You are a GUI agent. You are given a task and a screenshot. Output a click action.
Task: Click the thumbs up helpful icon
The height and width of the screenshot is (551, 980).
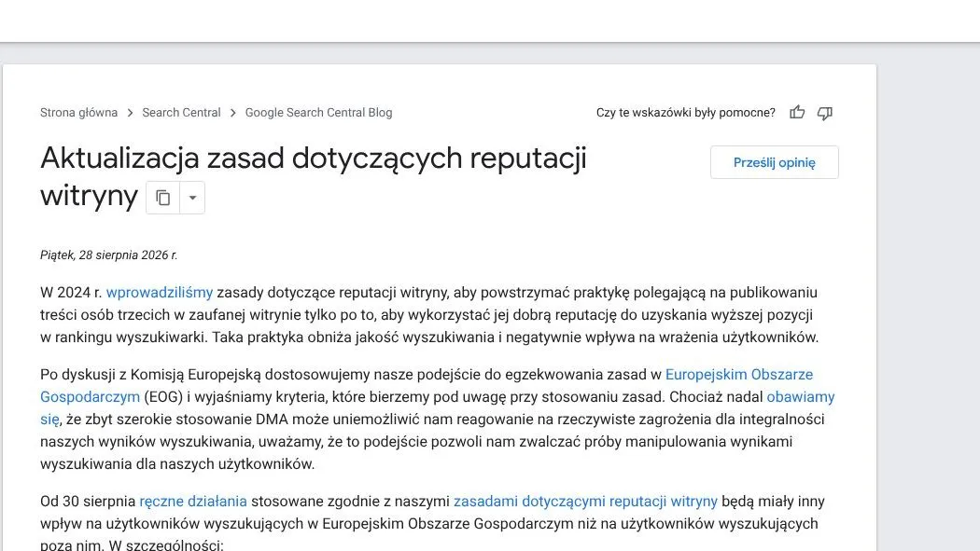tap(797, 112)
